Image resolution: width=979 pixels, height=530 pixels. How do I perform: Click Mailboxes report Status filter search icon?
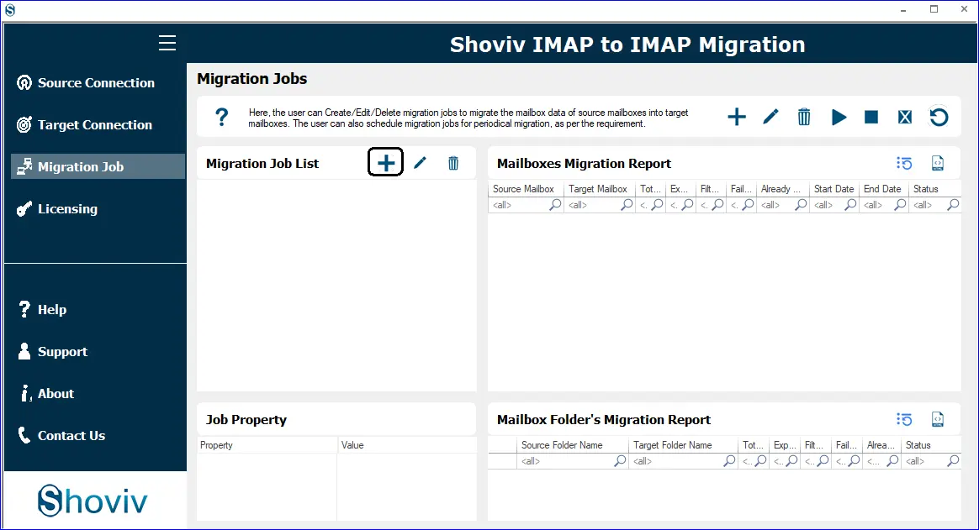[953, 204]
